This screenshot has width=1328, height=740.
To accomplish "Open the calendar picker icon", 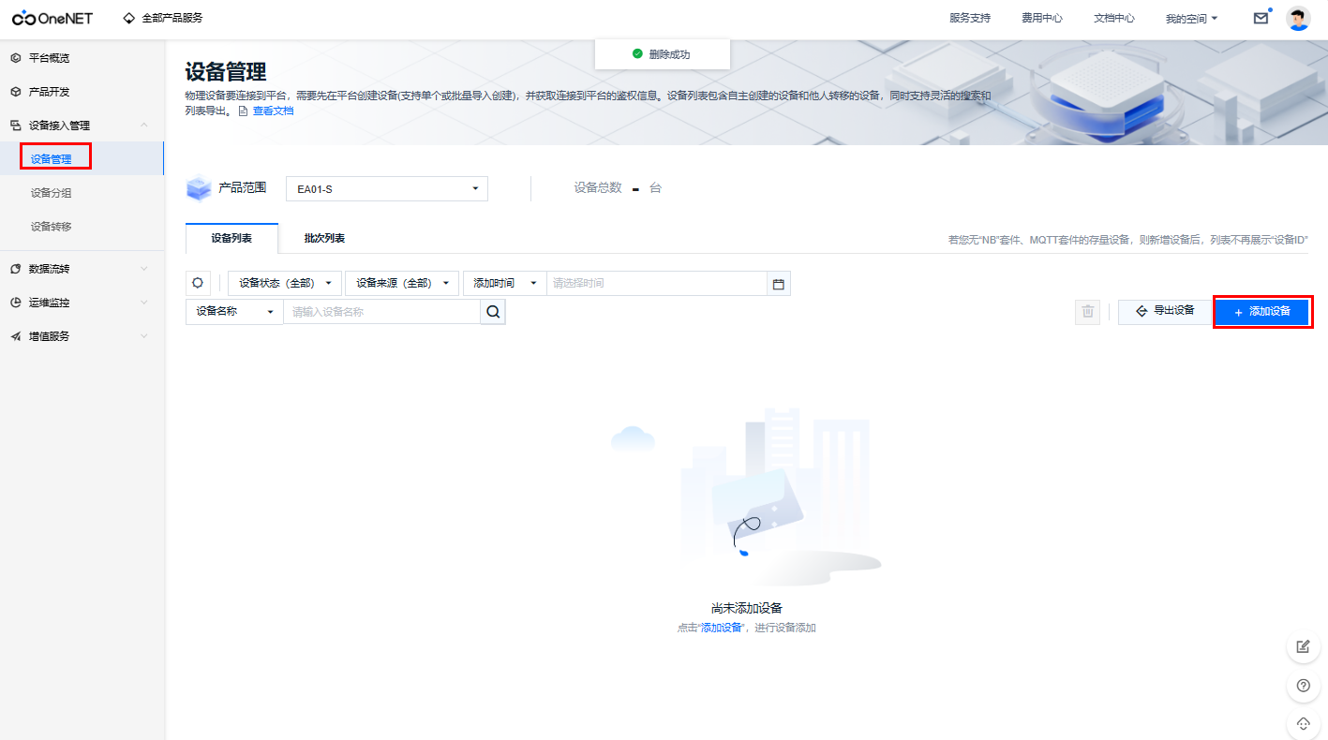I will tap(778, 284).
